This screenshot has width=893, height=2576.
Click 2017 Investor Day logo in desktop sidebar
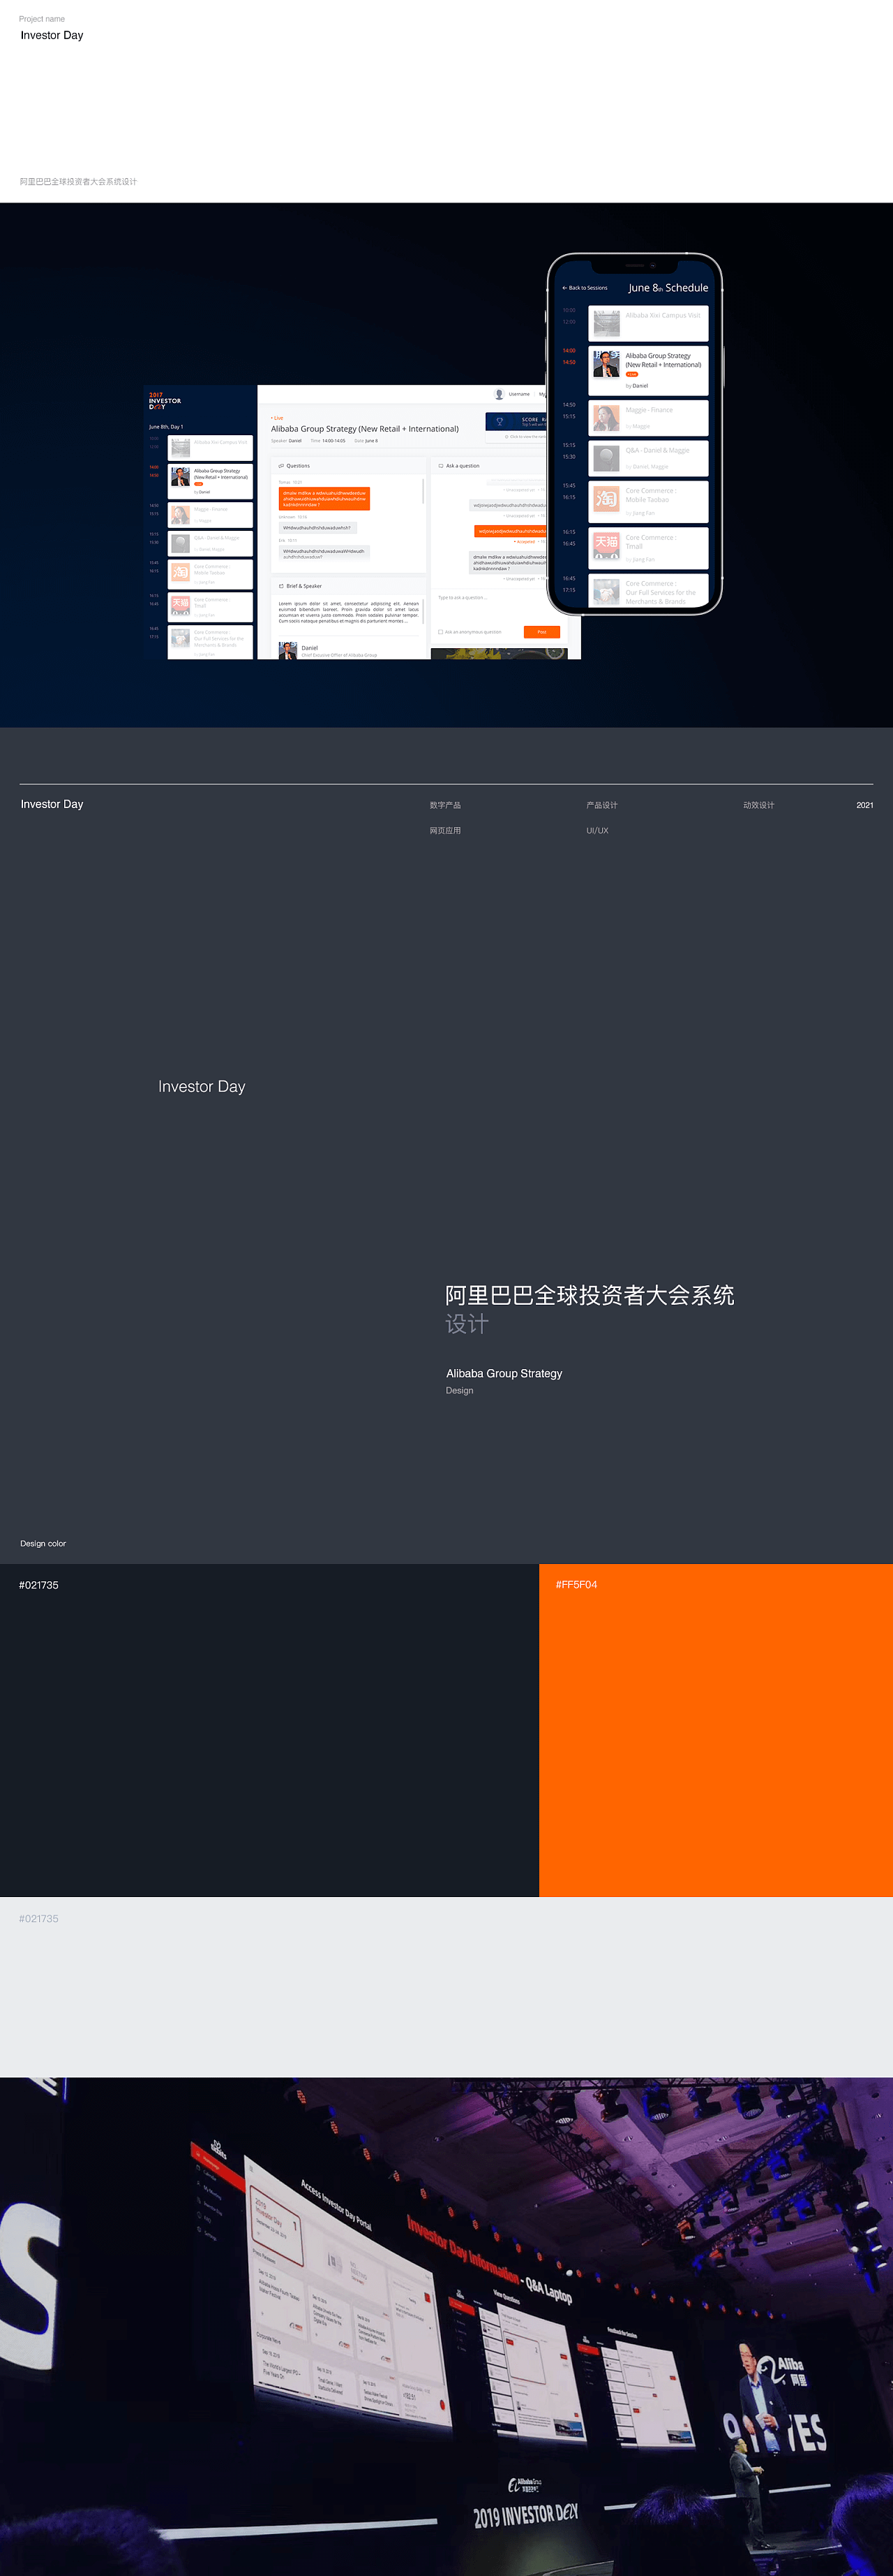tap(165, 401)
